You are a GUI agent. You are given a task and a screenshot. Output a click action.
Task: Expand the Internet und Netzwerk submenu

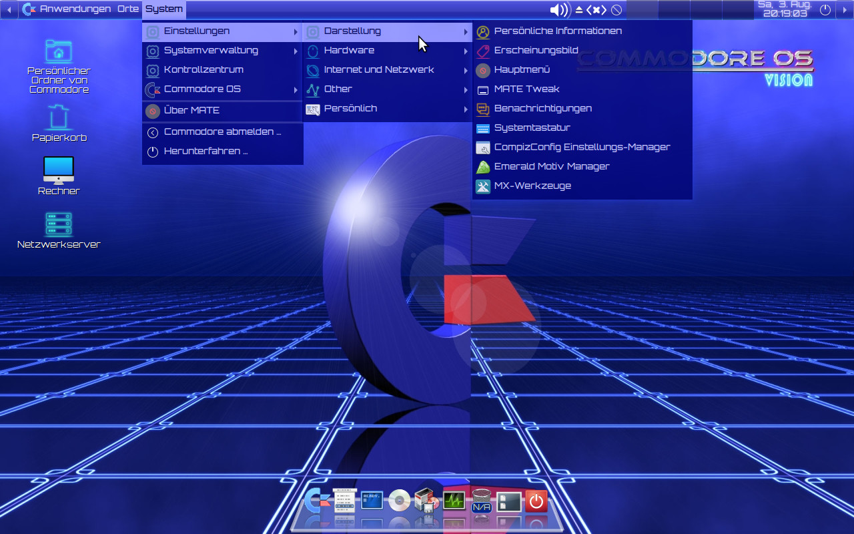(378, 69)
